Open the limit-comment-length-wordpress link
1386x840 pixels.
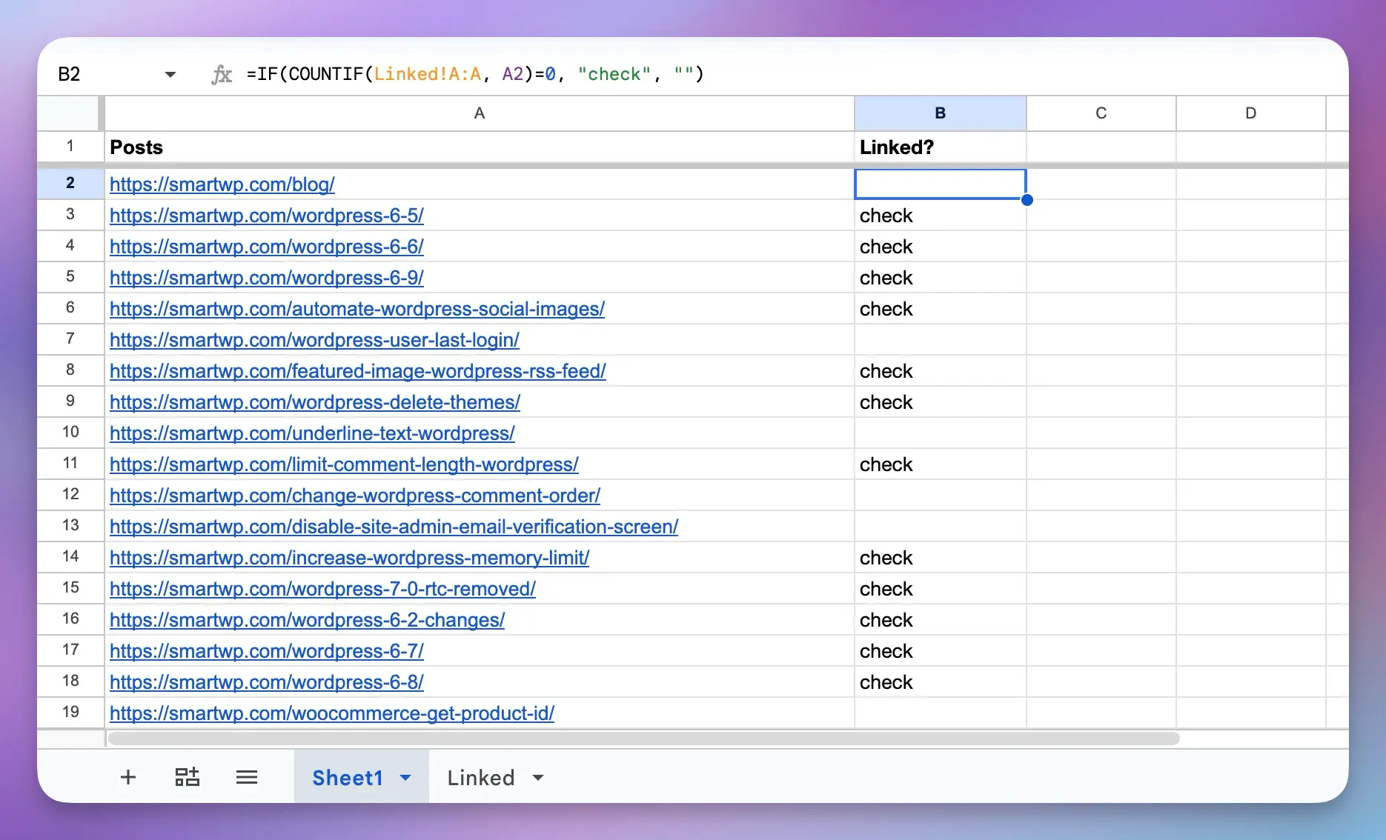344,464
